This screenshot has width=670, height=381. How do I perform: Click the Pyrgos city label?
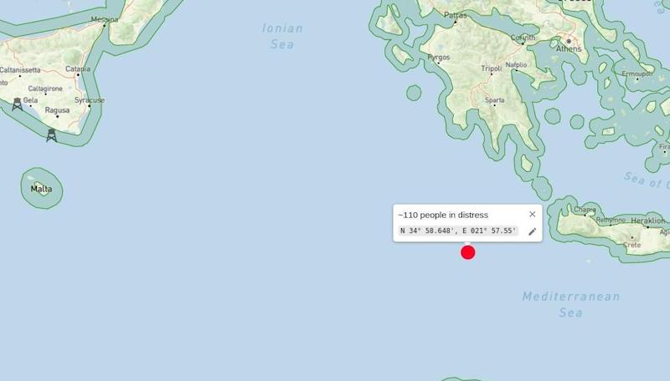439,57
